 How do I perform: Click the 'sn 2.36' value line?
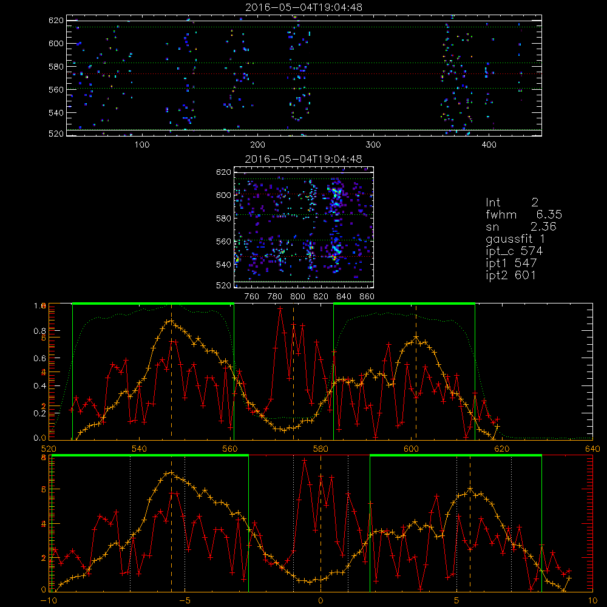point(521,226)
